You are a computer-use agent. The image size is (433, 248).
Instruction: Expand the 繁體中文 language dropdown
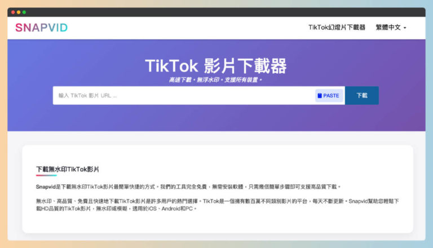[x=391, y=28]
